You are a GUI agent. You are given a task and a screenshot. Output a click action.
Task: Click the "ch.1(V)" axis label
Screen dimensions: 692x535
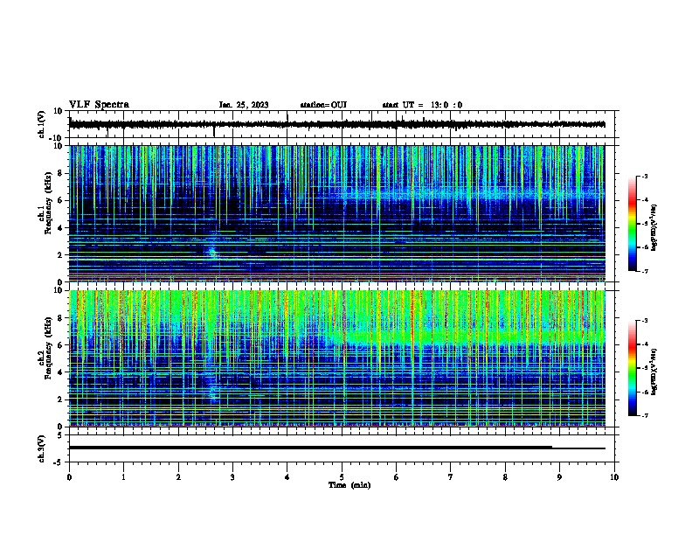tap(41, 124)
